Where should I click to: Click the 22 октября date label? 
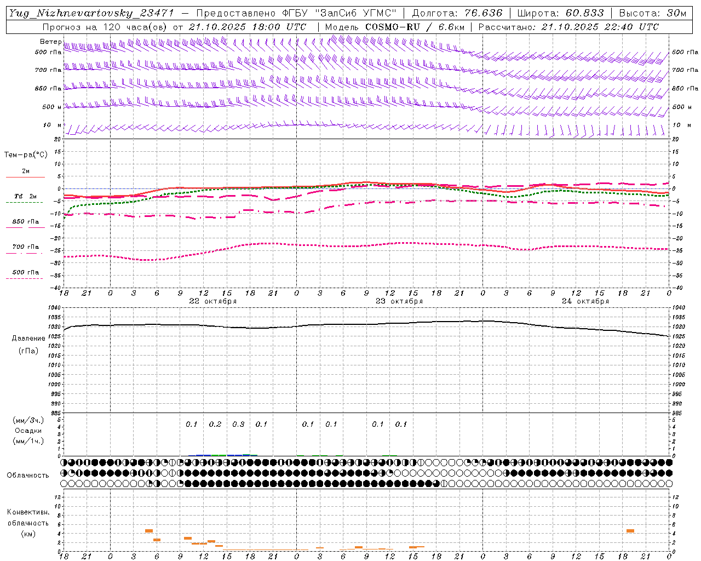point(213,301)
